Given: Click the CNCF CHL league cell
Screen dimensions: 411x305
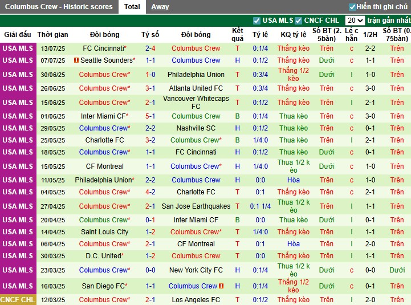Looking at the screenshot, I should [18, 299].
